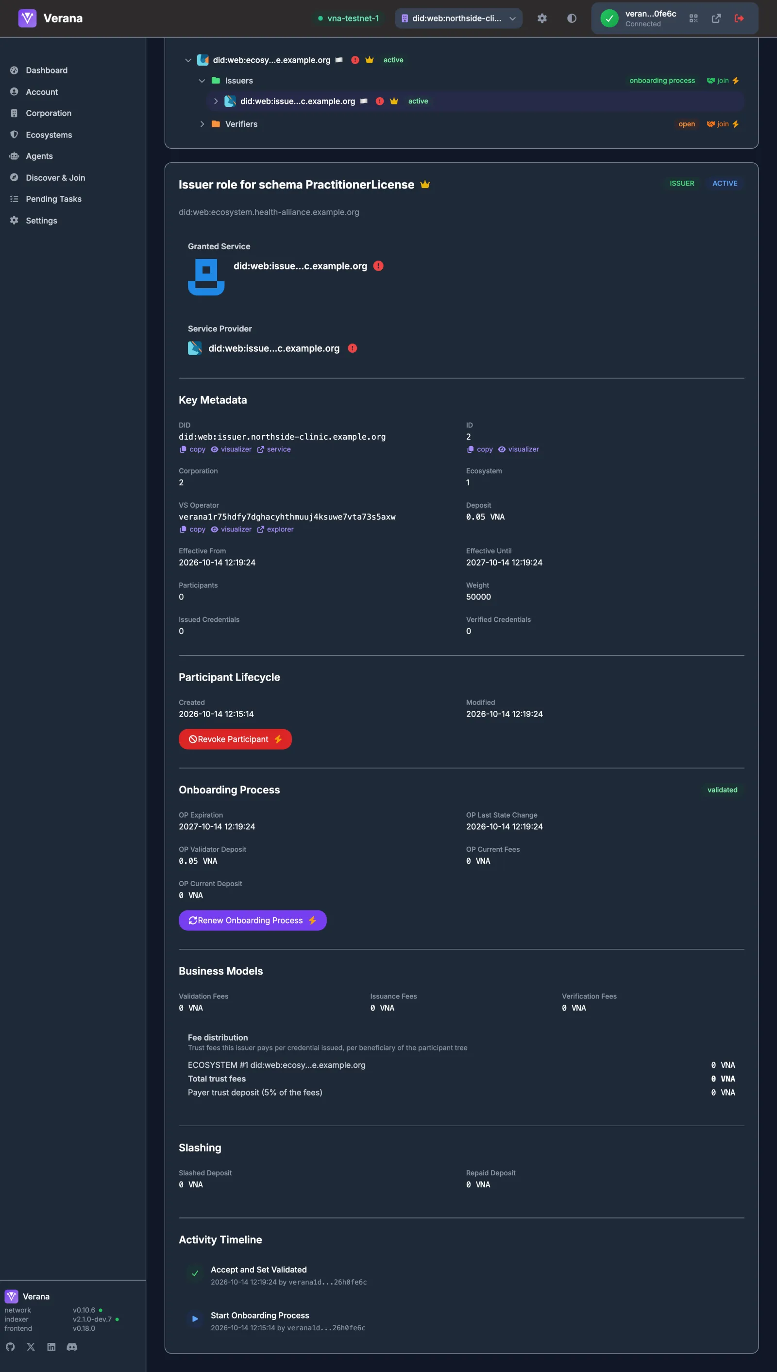Copy the VS Operator address
Viewport: 777px width, 1372px height.
(193, 530)
